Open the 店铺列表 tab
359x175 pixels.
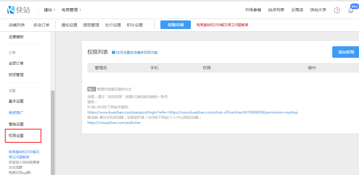[17, 25]
